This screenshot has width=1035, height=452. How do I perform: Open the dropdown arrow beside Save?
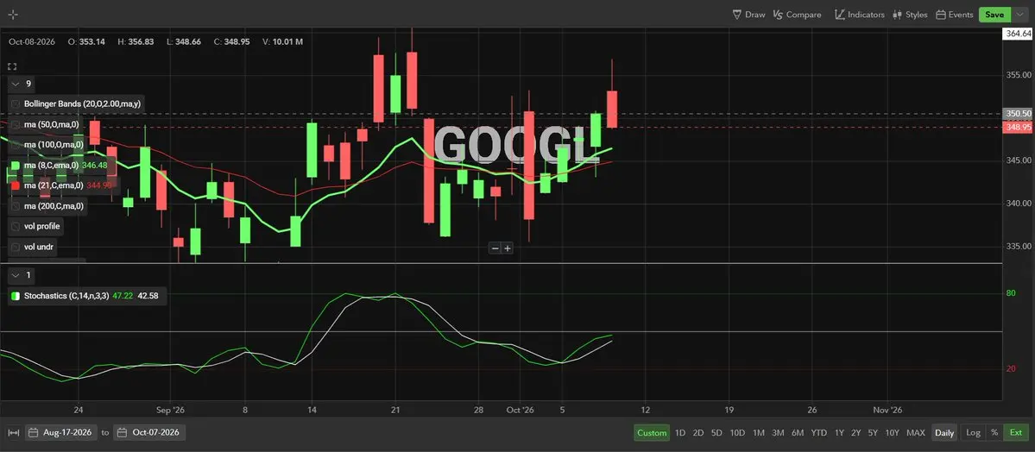click(x=1019, y=15)
